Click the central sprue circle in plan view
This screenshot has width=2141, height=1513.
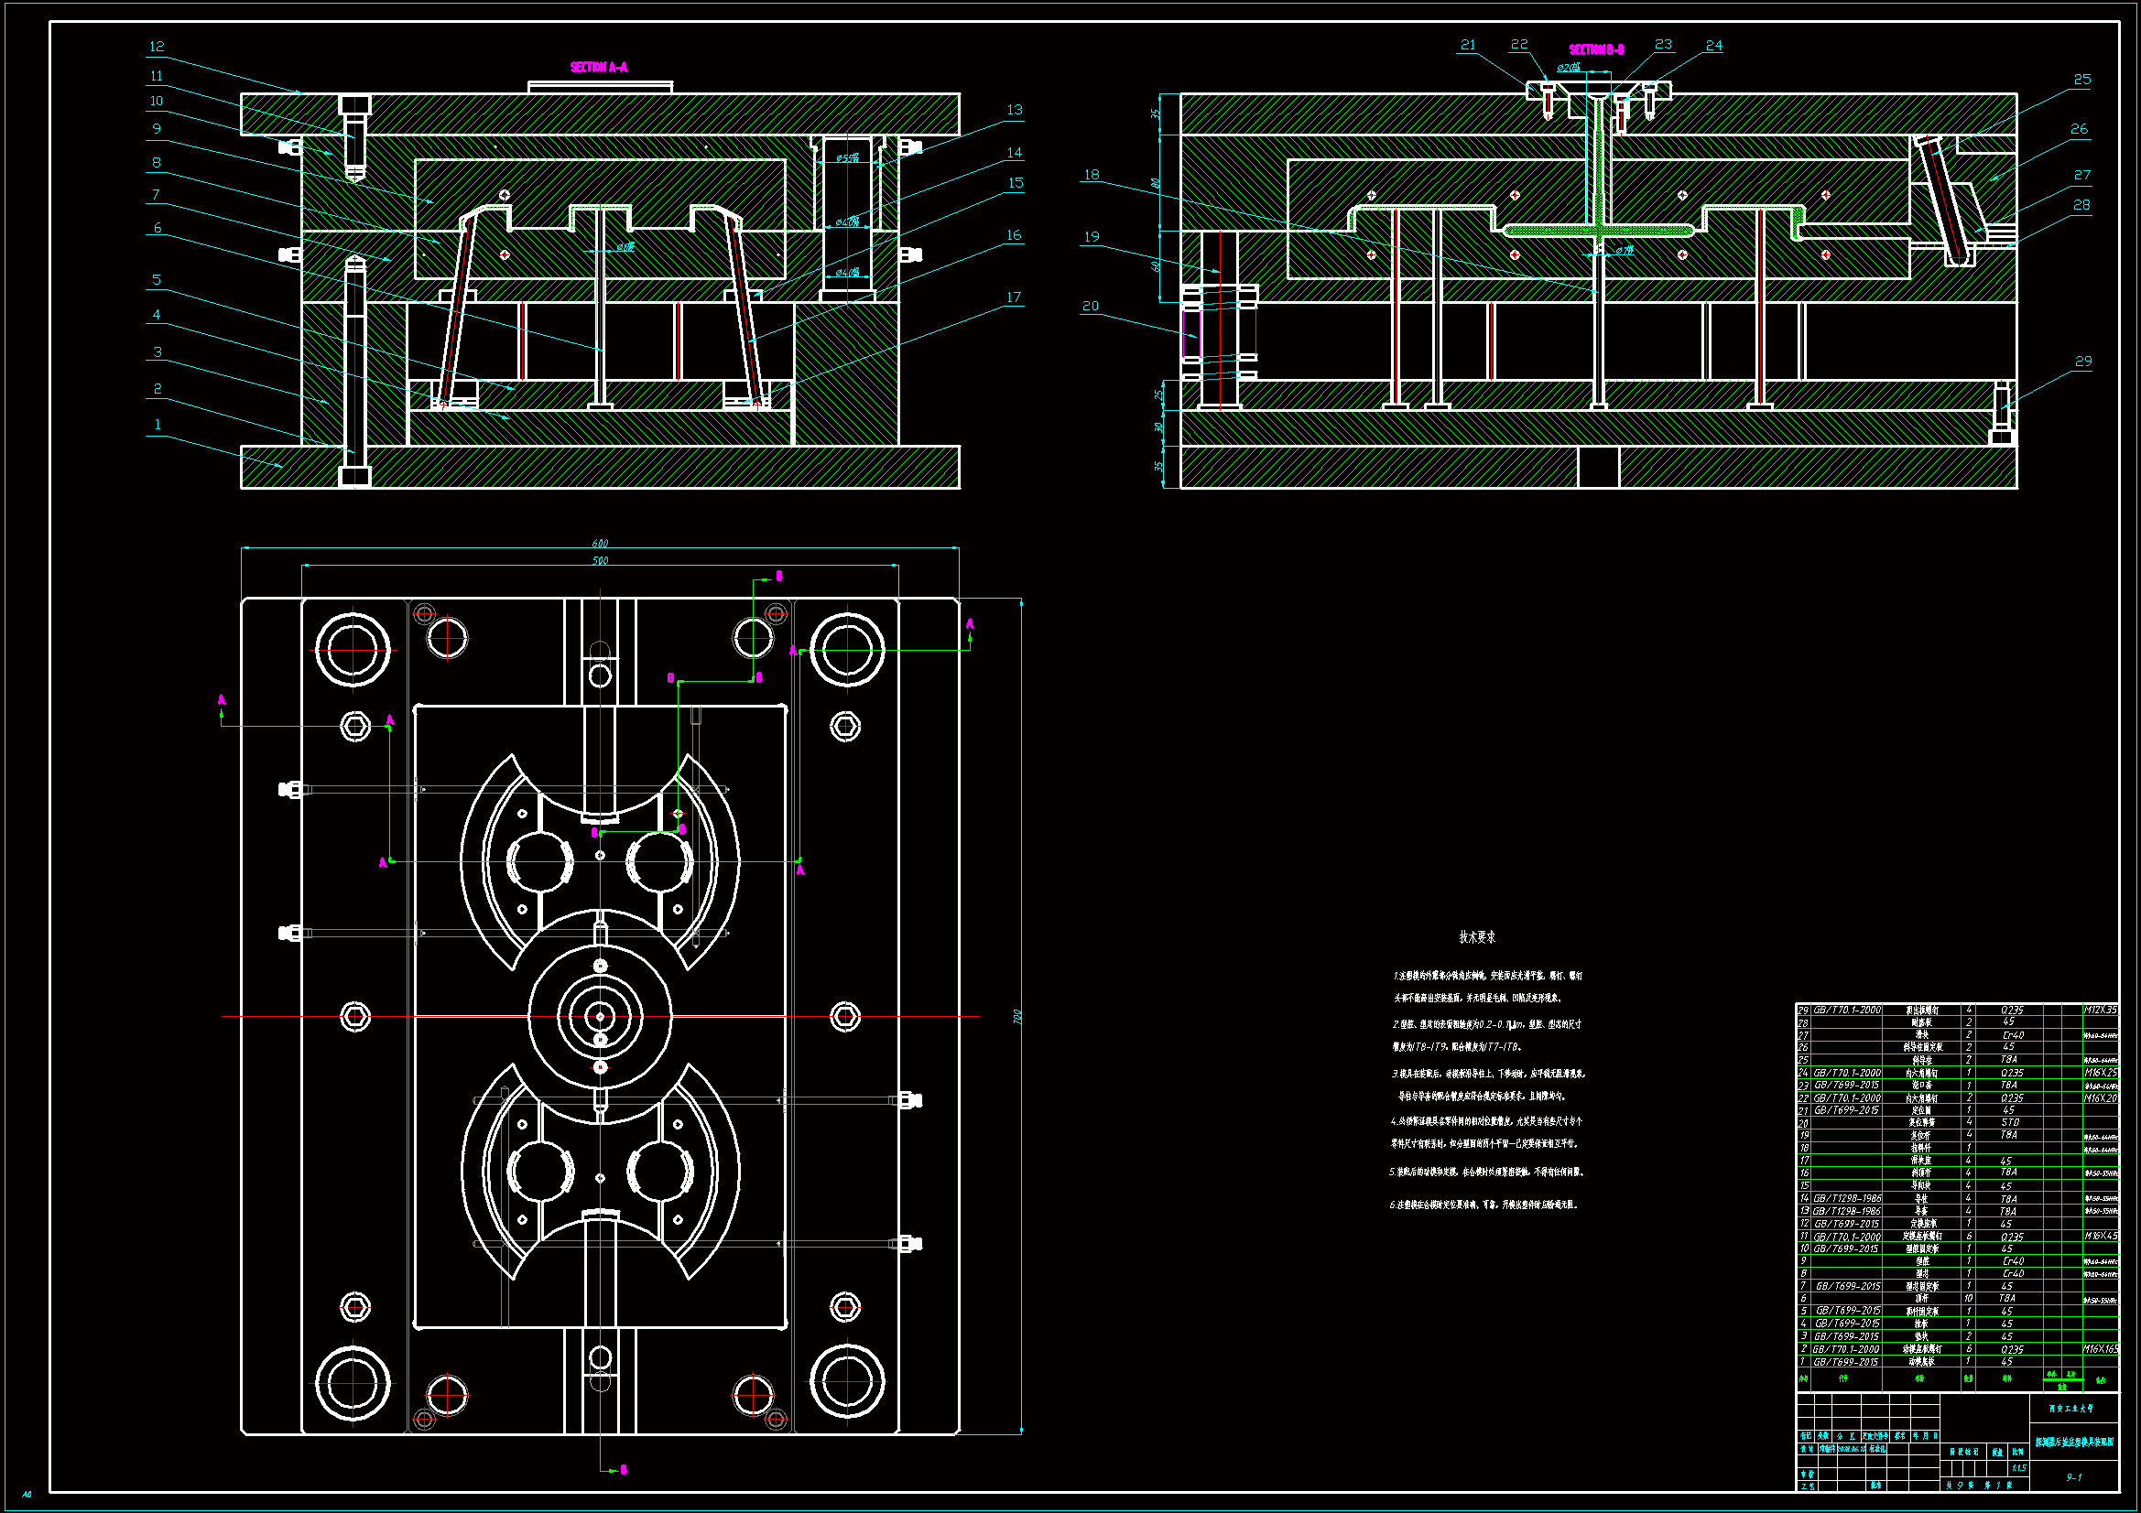click(600, 1016)
